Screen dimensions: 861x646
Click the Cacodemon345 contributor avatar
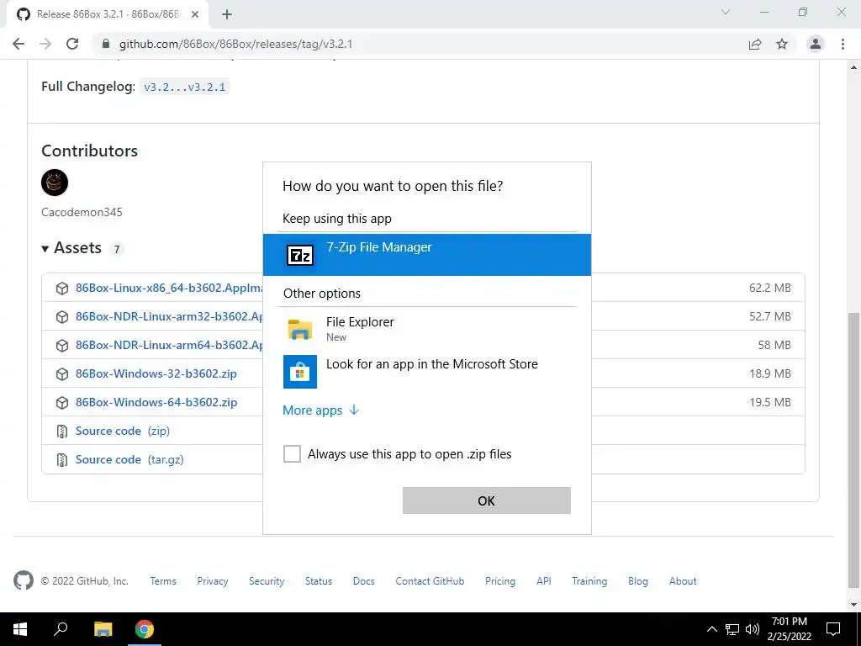[x=55, y=183]
